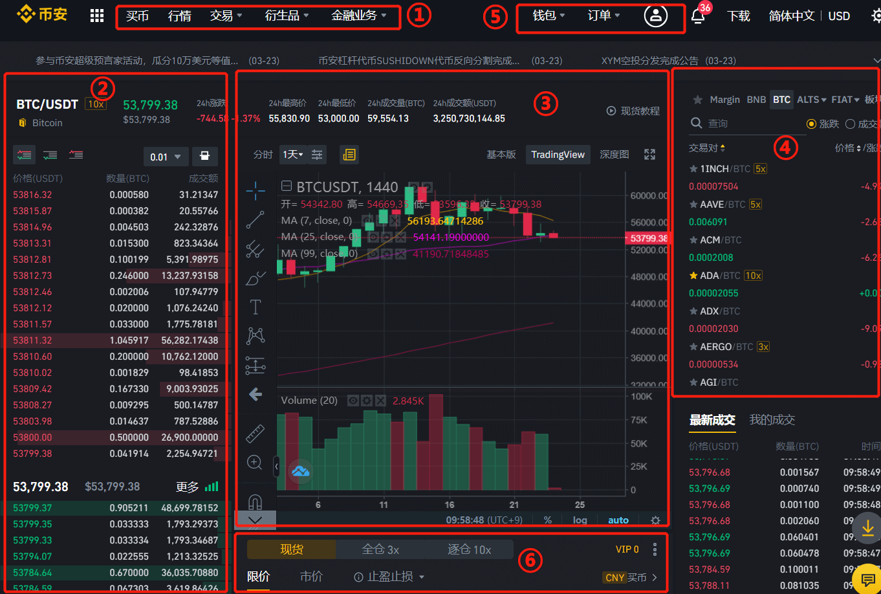
Task: Open chart indicator settings sliders icon
Action: tap(317, 155)
